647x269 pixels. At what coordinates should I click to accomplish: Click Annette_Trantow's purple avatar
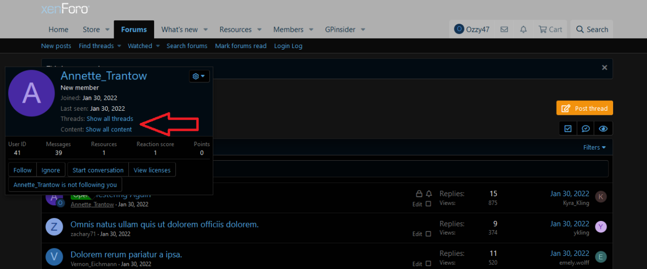[x=32, y=93]
